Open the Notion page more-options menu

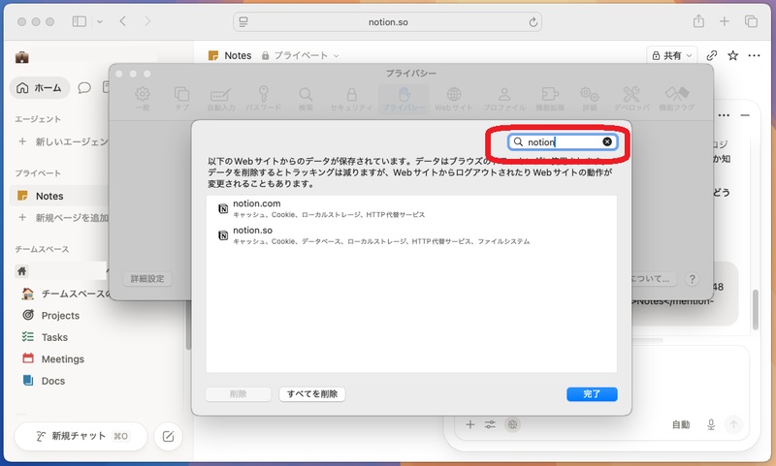click(754, 55)
